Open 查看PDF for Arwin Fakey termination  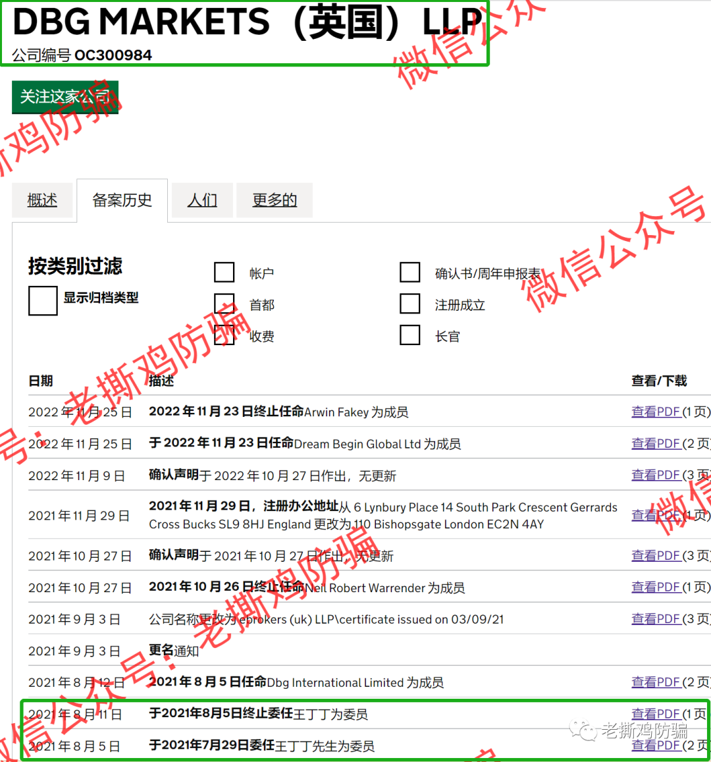click(656, 412)
